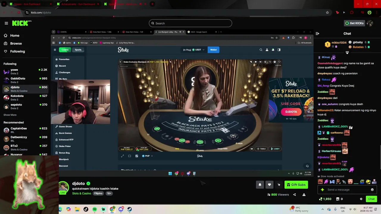The width and height of the screenshot is (381, 214).
Task: Open Steam from the taskbar
Action: [x=129, y=209]
